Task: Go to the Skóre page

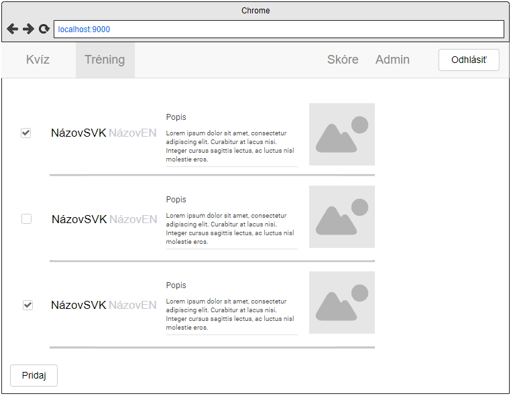Action: pos(343,60)
